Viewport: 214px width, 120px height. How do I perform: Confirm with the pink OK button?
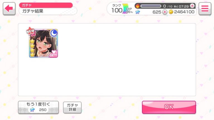tap(169, 107)
